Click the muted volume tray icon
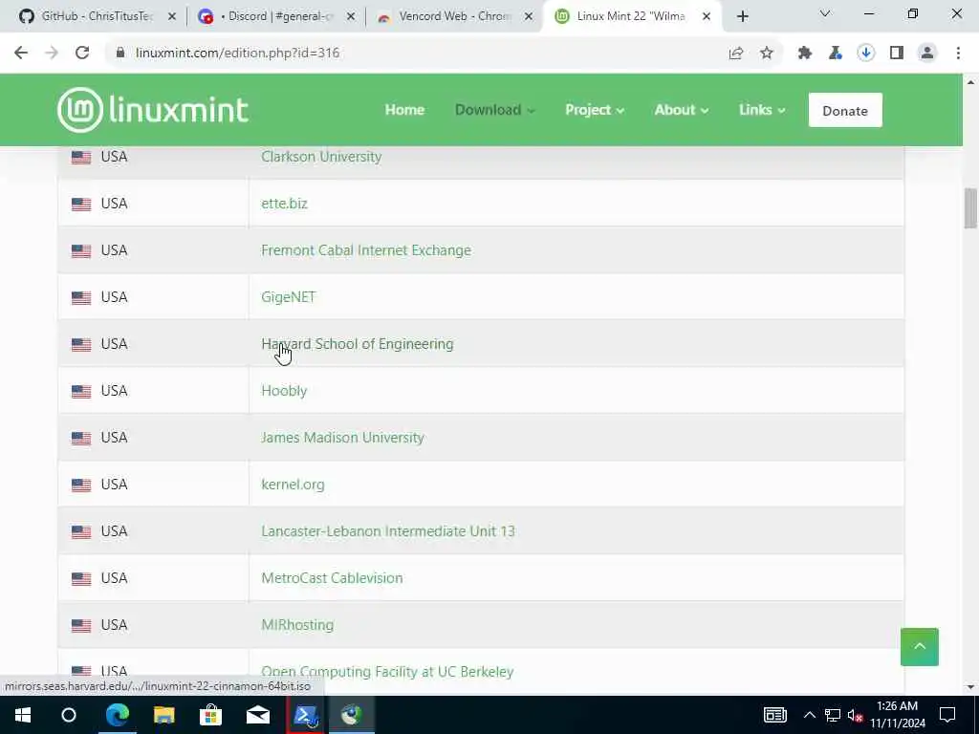The height and width of the screenshot is (734, 979). [856, 715]
